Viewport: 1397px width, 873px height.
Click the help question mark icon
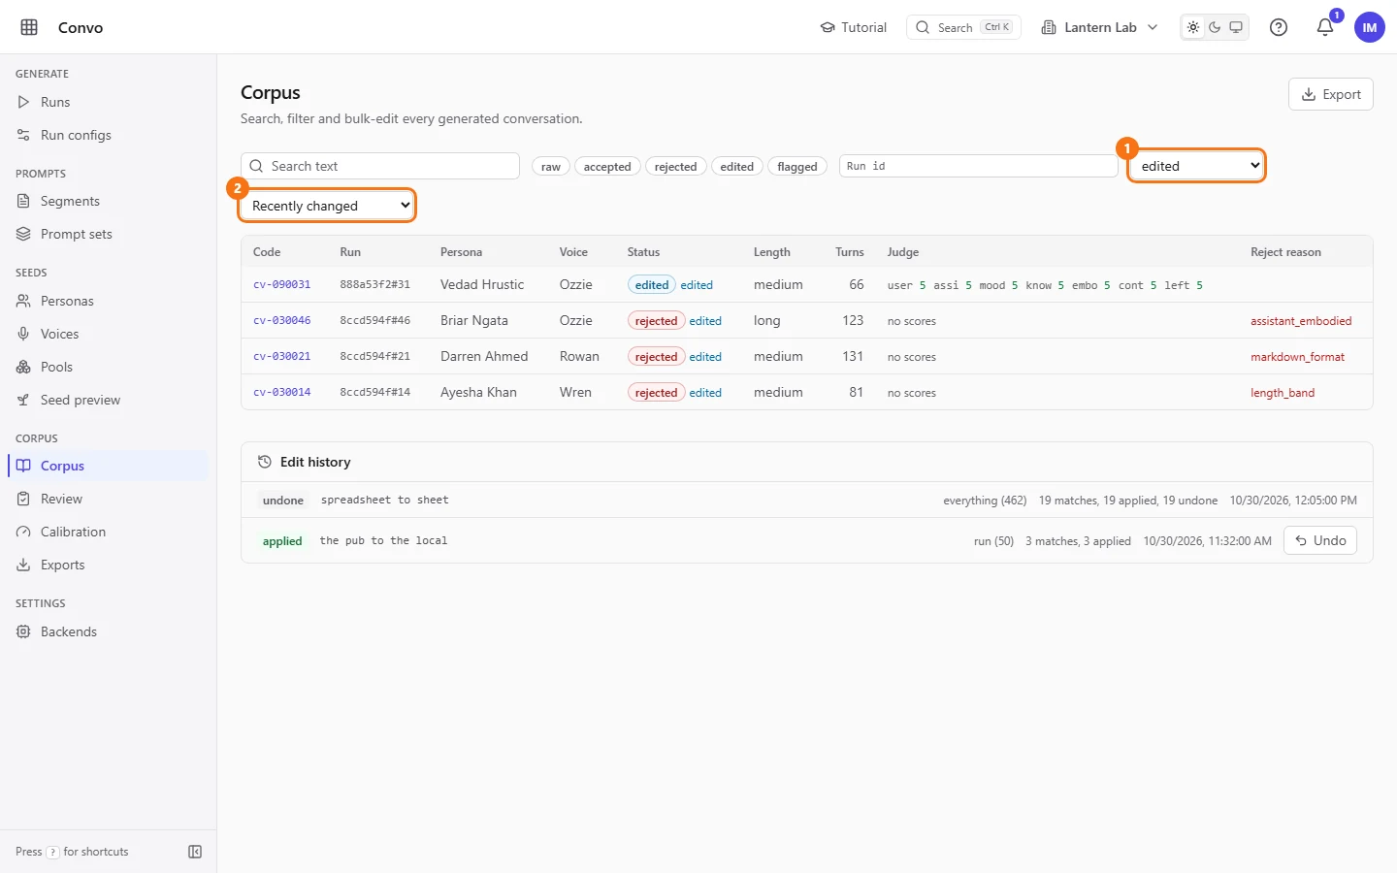pyautogui.click(x=1279, y=27)
